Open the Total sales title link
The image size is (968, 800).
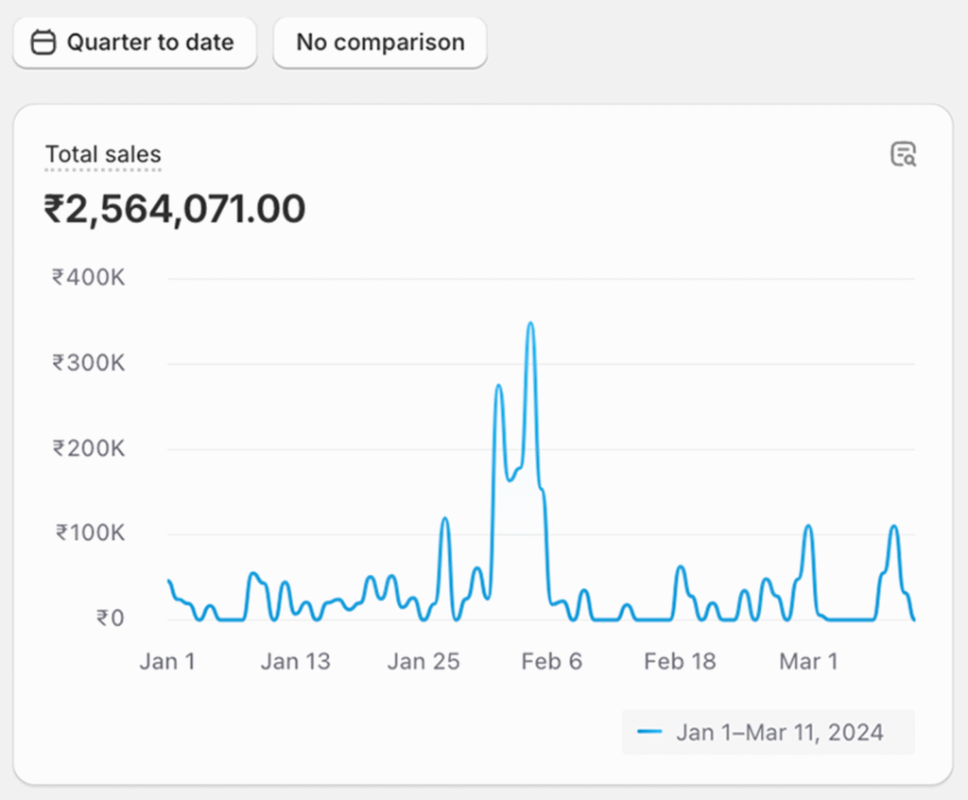click(x=103, y=154)
